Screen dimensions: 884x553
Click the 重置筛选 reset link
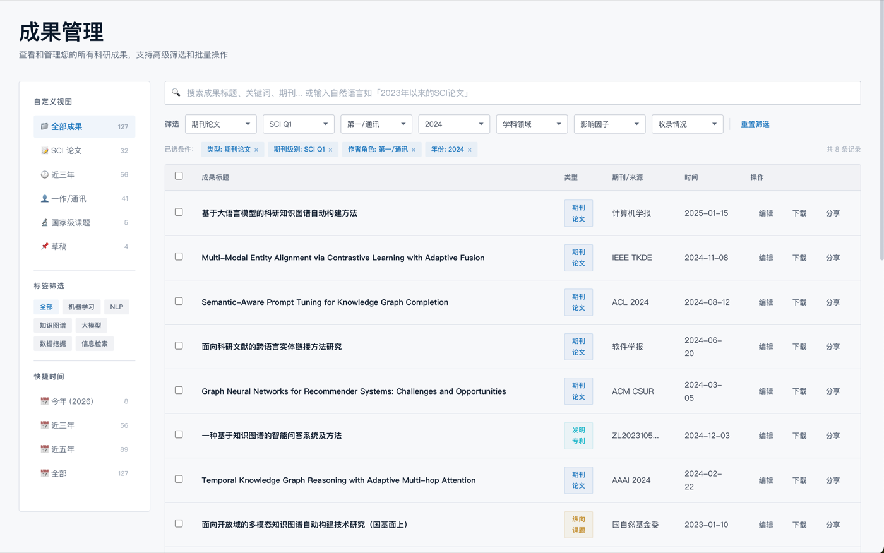coord(755,124)
